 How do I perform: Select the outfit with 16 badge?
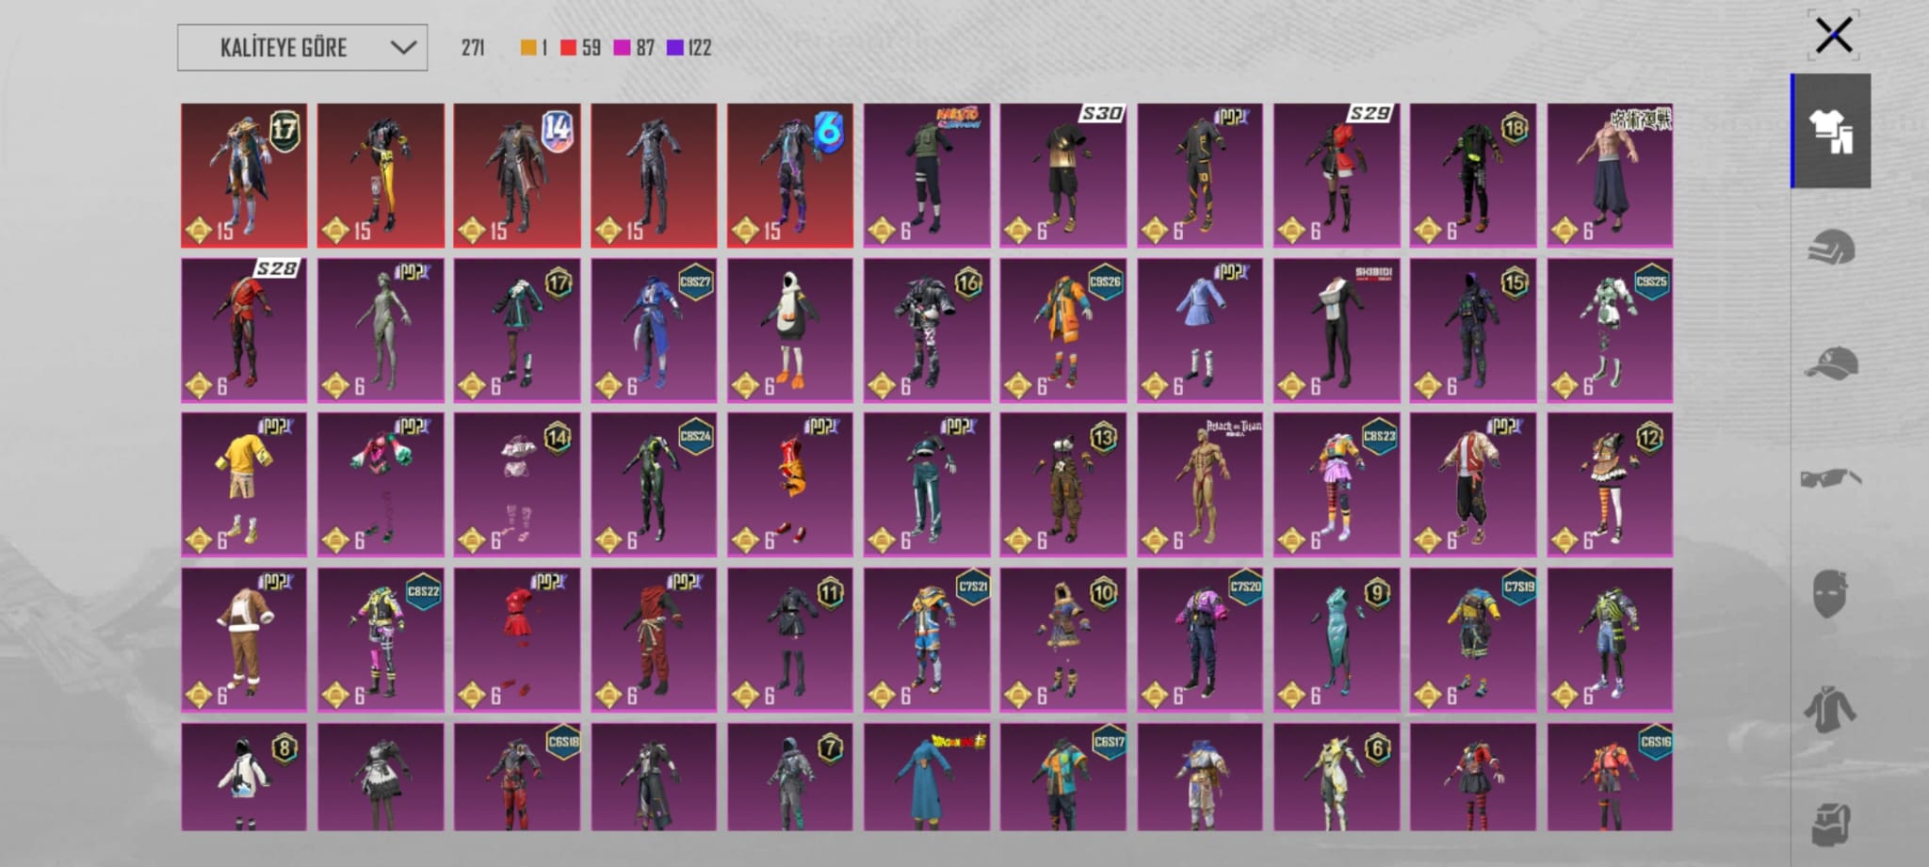tap(927, 330)
